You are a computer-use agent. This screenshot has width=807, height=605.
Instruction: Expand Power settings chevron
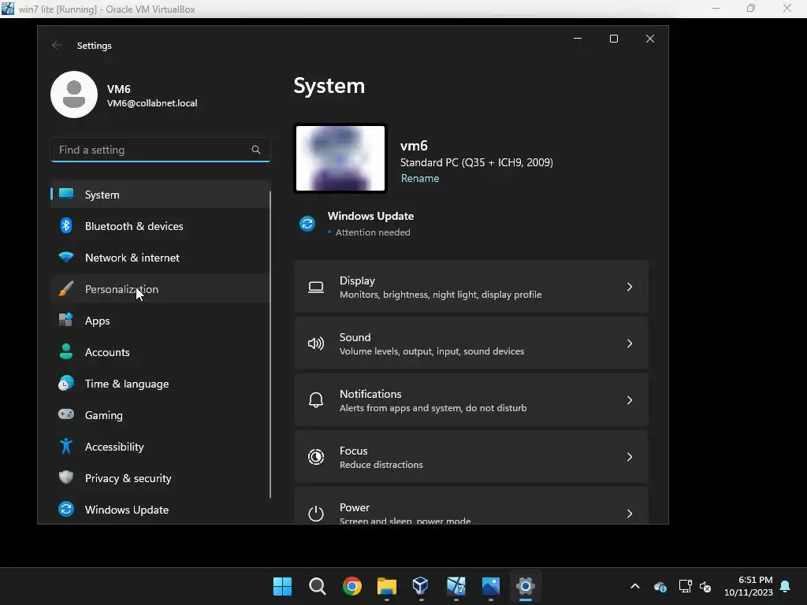[x=630, y=514]
